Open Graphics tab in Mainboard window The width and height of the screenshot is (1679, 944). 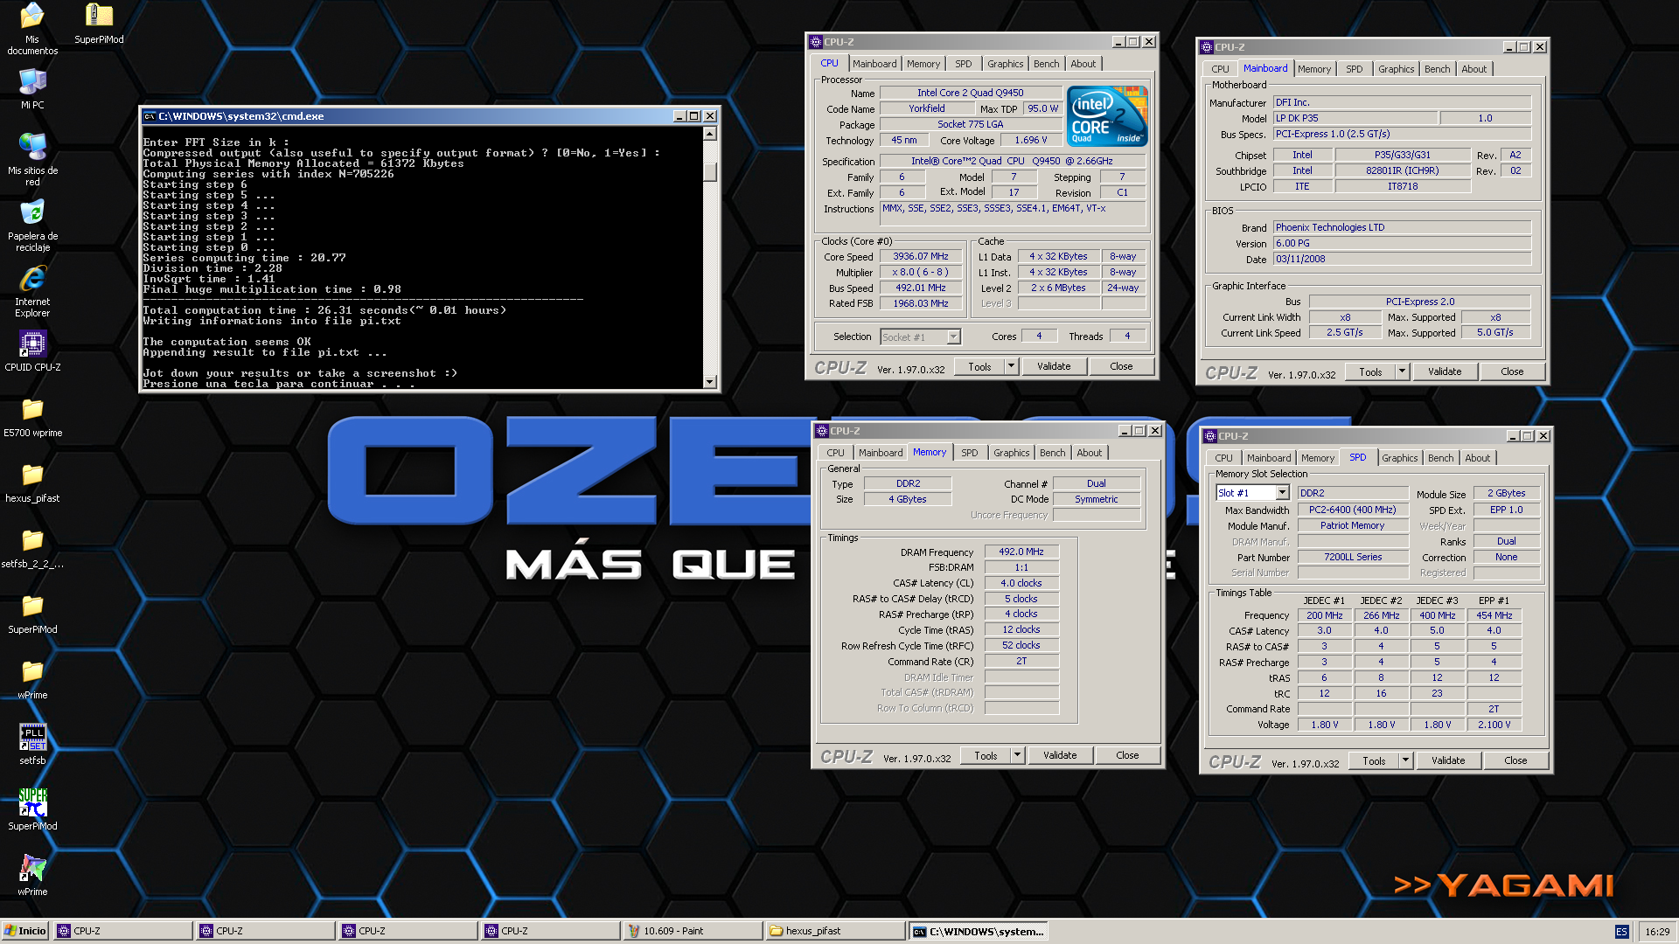(1396, 69)
